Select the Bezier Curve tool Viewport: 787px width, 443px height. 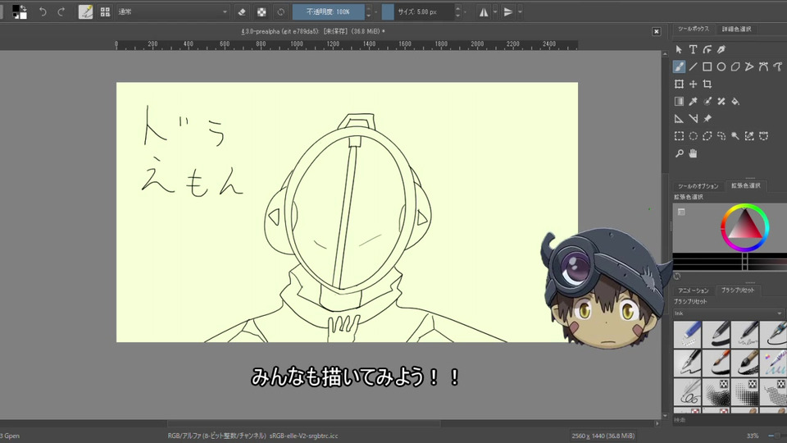[763, 66]
